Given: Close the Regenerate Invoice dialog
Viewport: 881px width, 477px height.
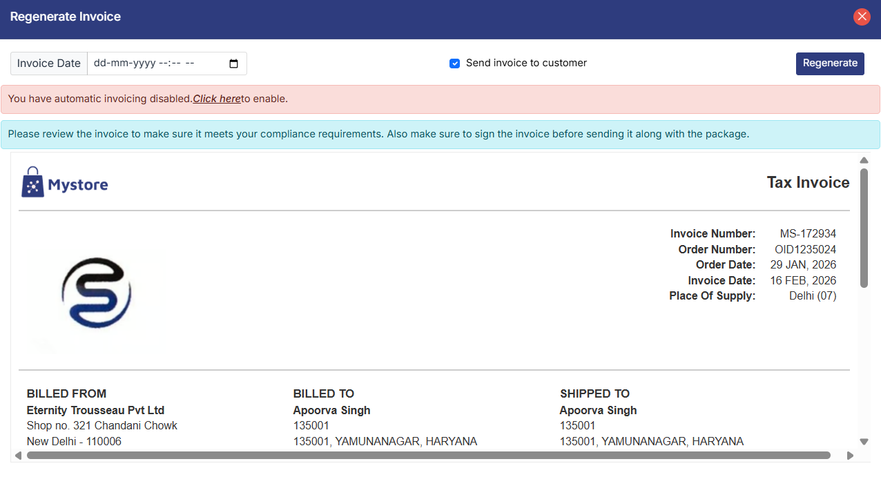Looking at the screenshot, I should (862, 17).
